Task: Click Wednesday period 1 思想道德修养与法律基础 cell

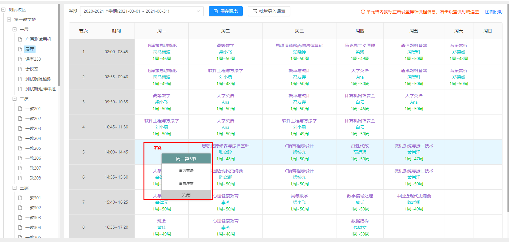Action: pyautogui.click(x=299, y=52)
